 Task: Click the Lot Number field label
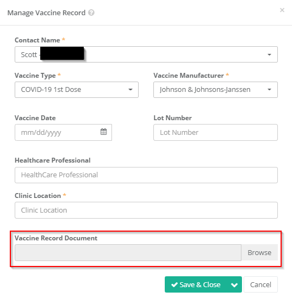pos(172,118)
